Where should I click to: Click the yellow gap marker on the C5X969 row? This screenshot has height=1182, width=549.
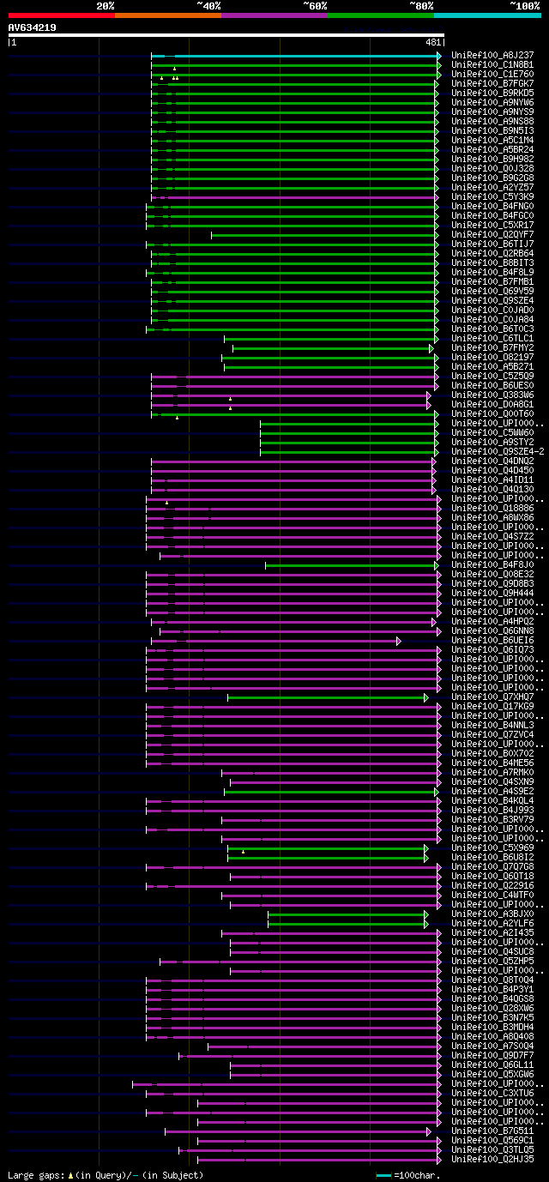tap(243, 852)
